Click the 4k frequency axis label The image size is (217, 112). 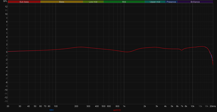point(165,106)
